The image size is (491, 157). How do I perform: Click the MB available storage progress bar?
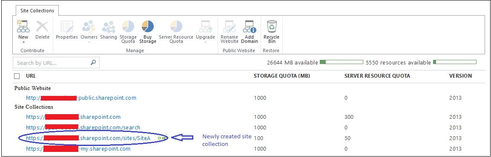tap(342, 62)
